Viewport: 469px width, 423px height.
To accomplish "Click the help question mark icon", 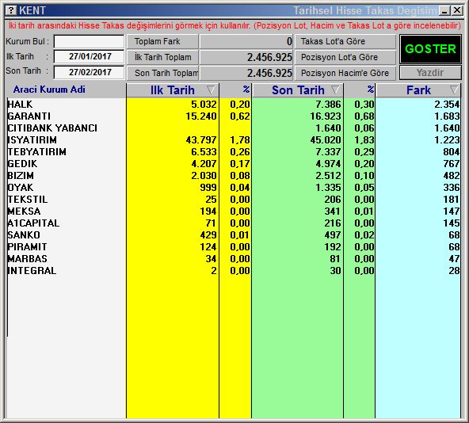I will tap(11, 10).
